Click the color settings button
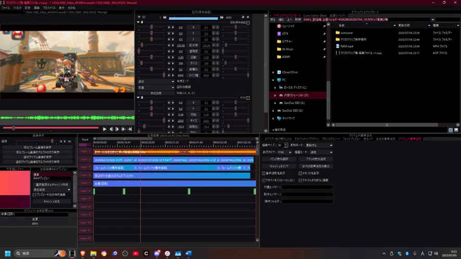This screenshot has width=461, height=259. [x=156, y=94]
